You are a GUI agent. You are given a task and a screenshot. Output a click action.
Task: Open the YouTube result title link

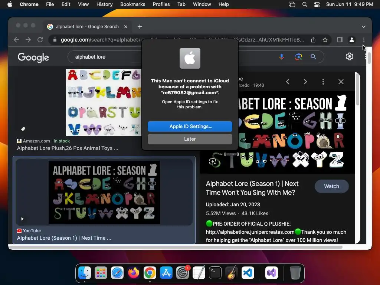(64, 238)
